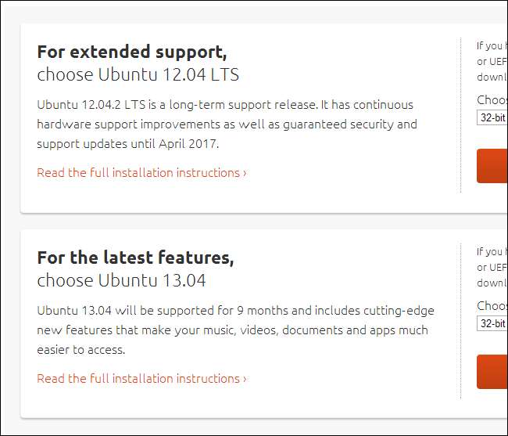Click the 'choose Ubuntu 13.04' subheading
The height and width of the screenshot is (436, 508).
(x=121, y=280)
